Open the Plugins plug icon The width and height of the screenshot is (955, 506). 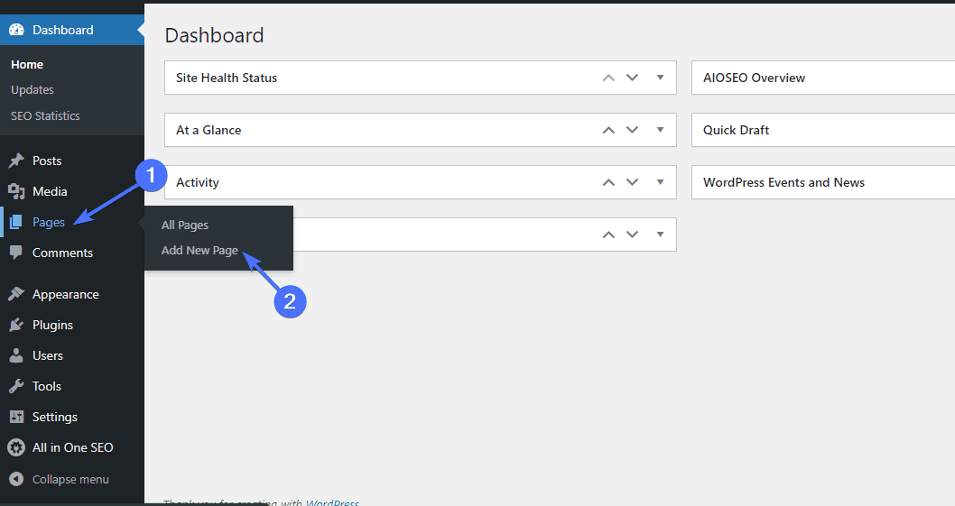pos(16,325)
